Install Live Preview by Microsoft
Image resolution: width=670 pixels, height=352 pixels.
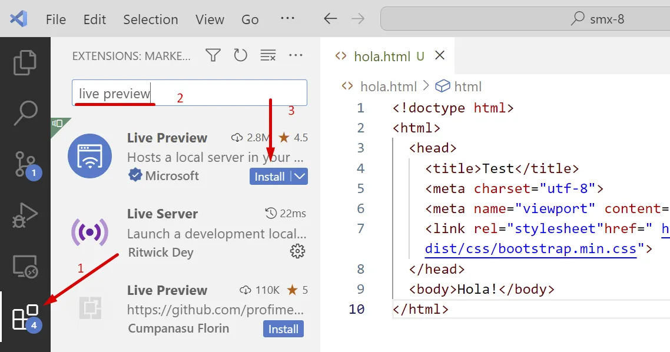coord(270,177)
